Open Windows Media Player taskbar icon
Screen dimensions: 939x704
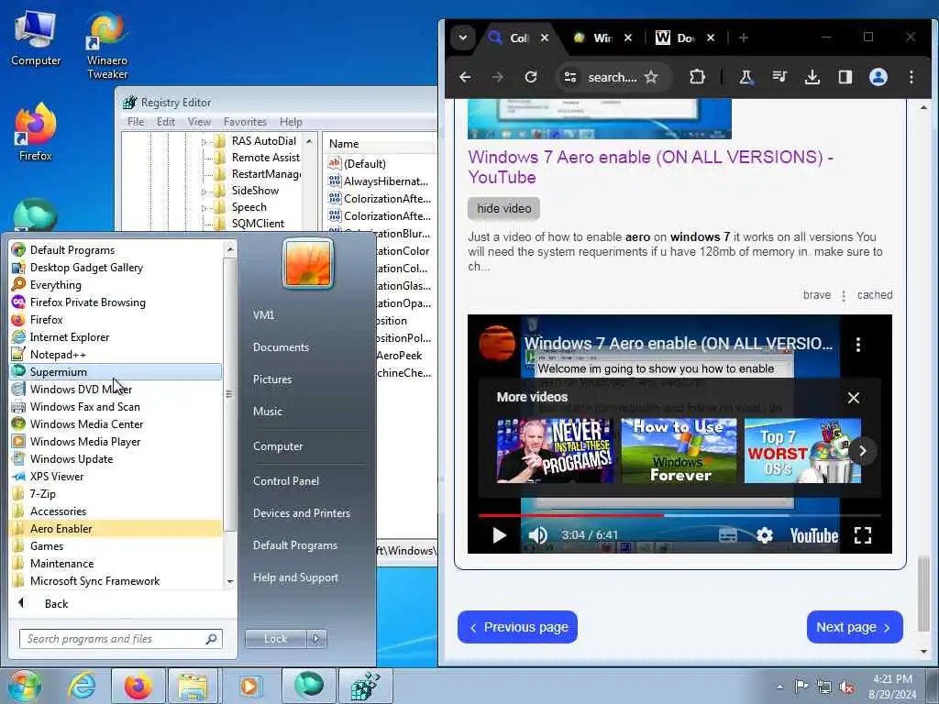coord(249,686)
